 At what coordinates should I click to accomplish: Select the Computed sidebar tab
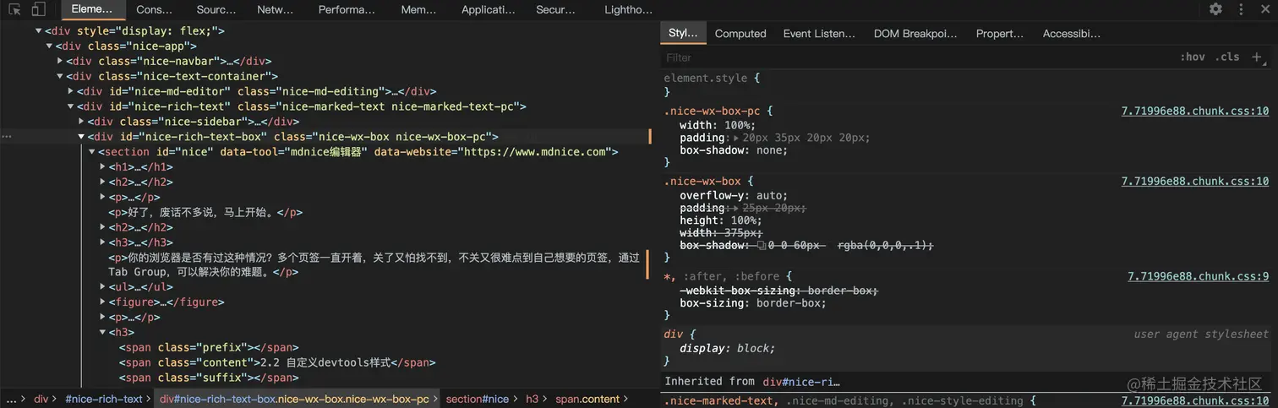tap(740, 33)
